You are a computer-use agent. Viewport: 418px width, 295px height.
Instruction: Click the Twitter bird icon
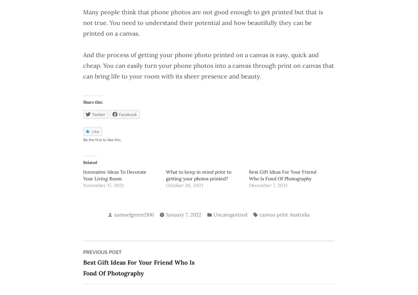pyautogui.click(x=88, y=114)
